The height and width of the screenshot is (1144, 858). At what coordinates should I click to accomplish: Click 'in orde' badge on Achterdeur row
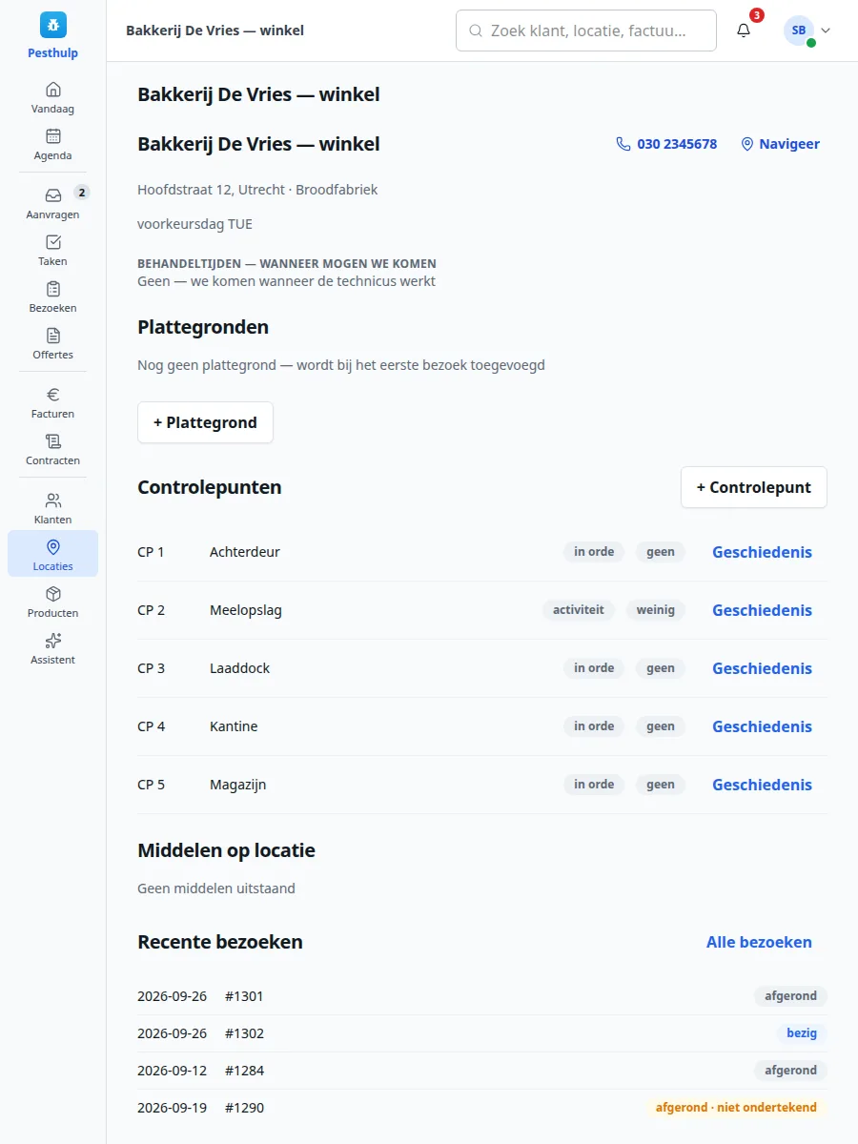[x=594, y=552]
